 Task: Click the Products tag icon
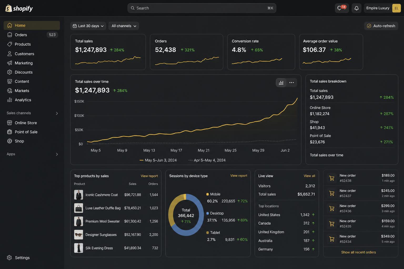[x=10, y=44]
